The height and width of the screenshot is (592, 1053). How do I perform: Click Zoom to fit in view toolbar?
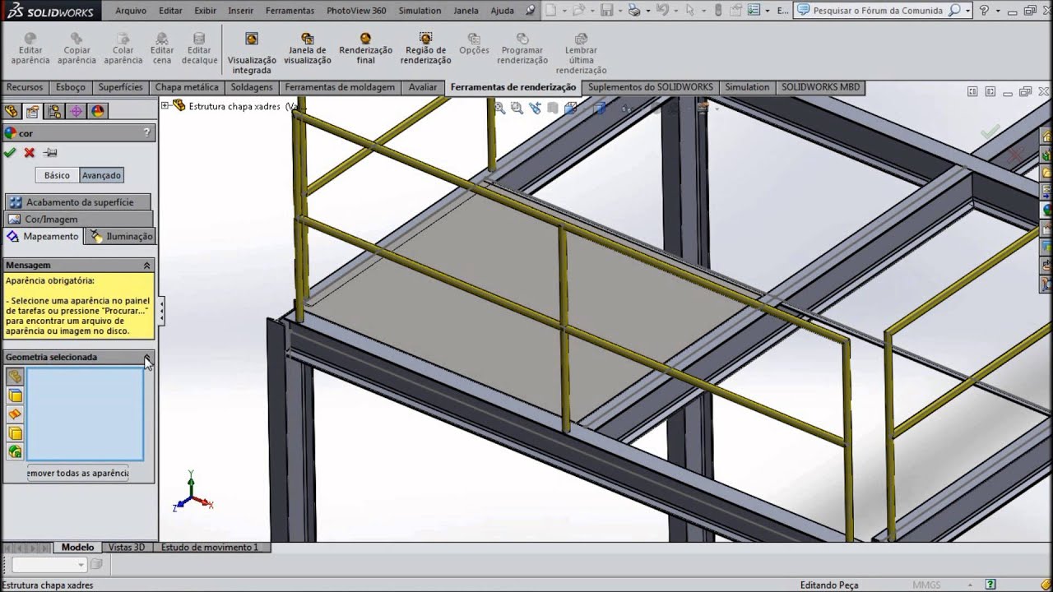pyautogui.click(x=500, y=108)
